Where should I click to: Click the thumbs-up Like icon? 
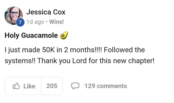click(x=16, y=86)
